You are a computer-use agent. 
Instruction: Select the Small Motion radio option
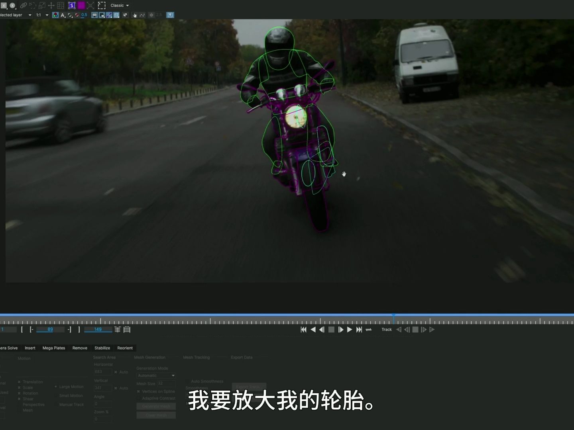pos(56,395)
